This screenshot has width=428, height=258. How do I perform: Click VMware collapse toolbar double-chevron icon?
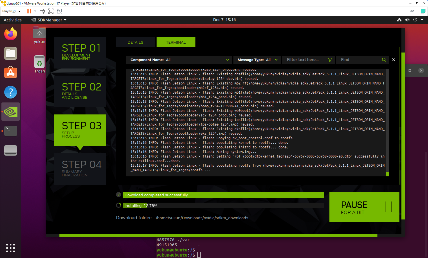[x=412, y=11]
